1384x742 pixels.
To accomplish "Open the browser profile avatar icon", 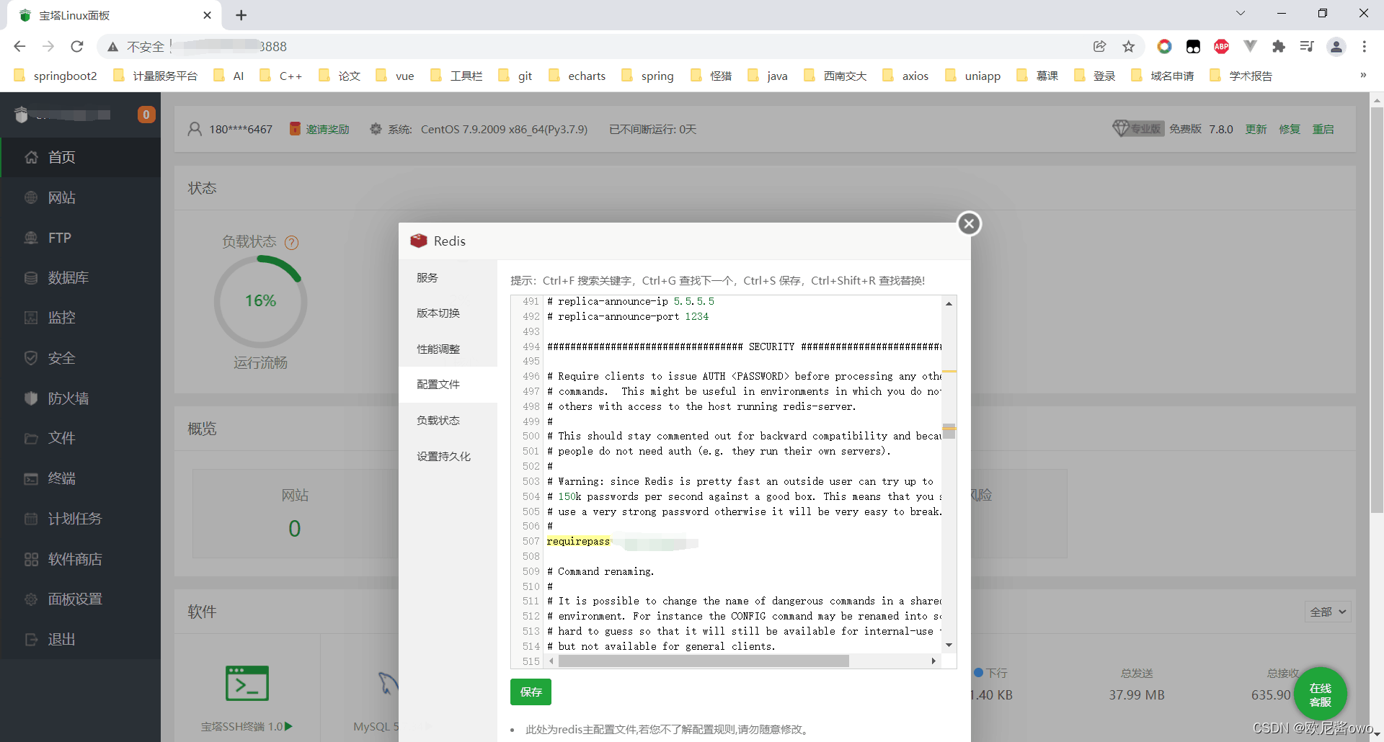I will (1336, 46).
